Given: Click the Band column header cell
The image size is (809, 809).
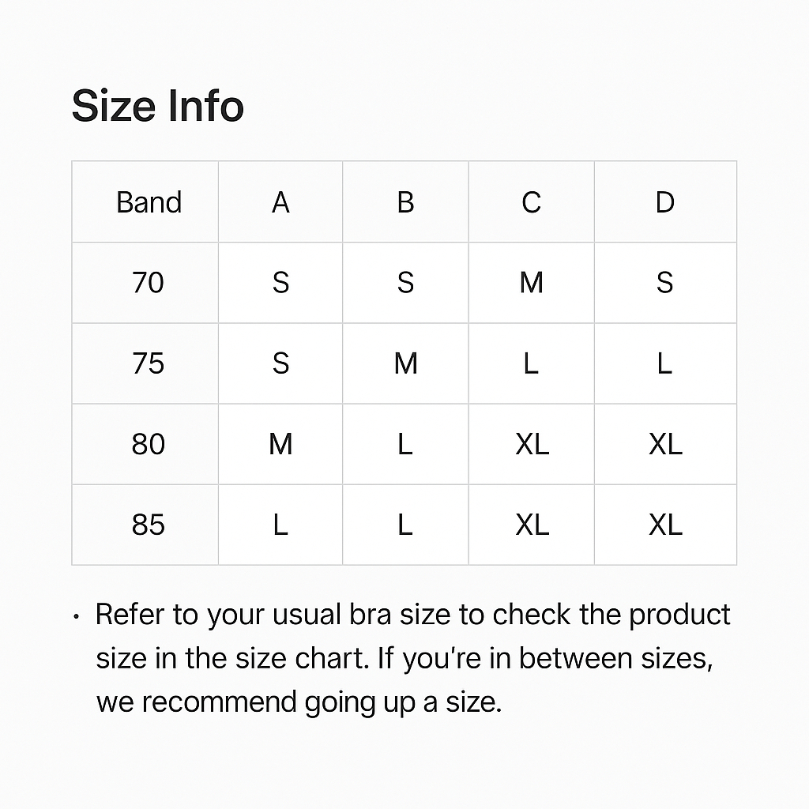Looking at the screenshot, I should point(149,202).
